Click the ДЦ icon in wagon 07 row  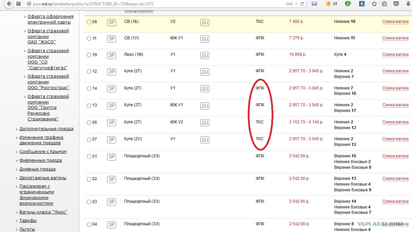(x=205, y=140)
